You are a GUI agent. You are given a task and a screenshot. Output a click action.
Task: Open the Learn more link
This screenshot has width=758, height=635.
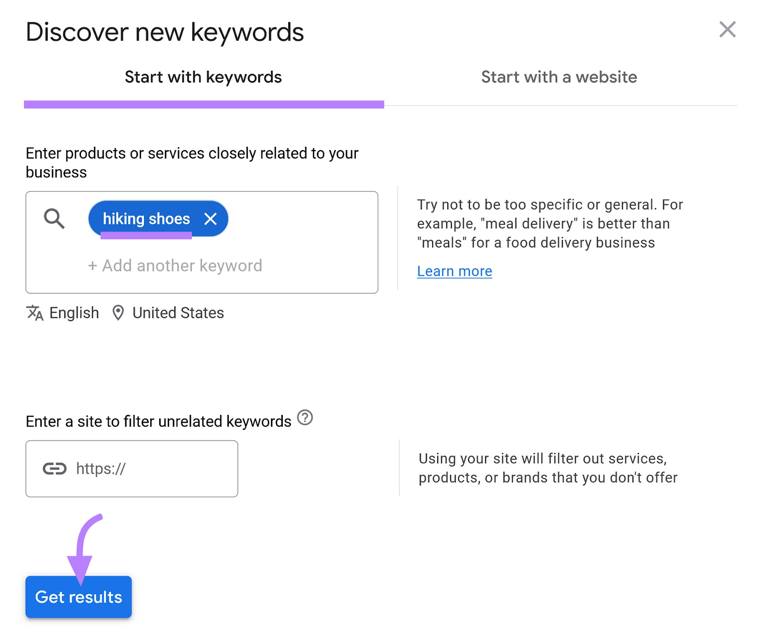(454, 271)
